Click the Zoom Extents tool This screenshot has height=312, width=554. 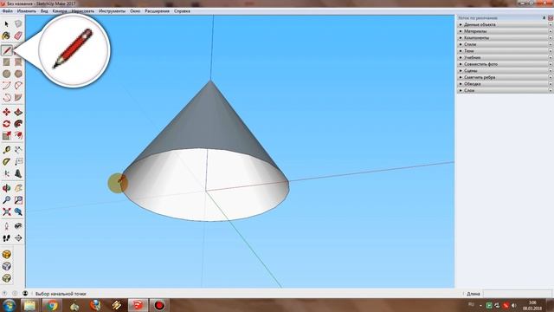click(x=6, y=211)
